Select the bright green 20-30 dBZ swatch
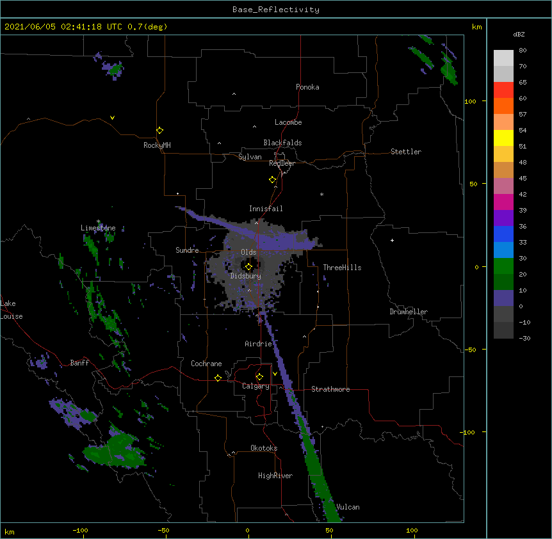552x539 pixels. (x=503, y=266)
